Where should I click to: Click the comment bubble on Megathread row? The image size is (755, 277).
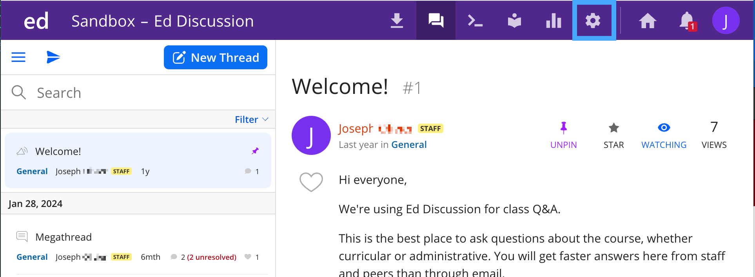click(174, 257)
